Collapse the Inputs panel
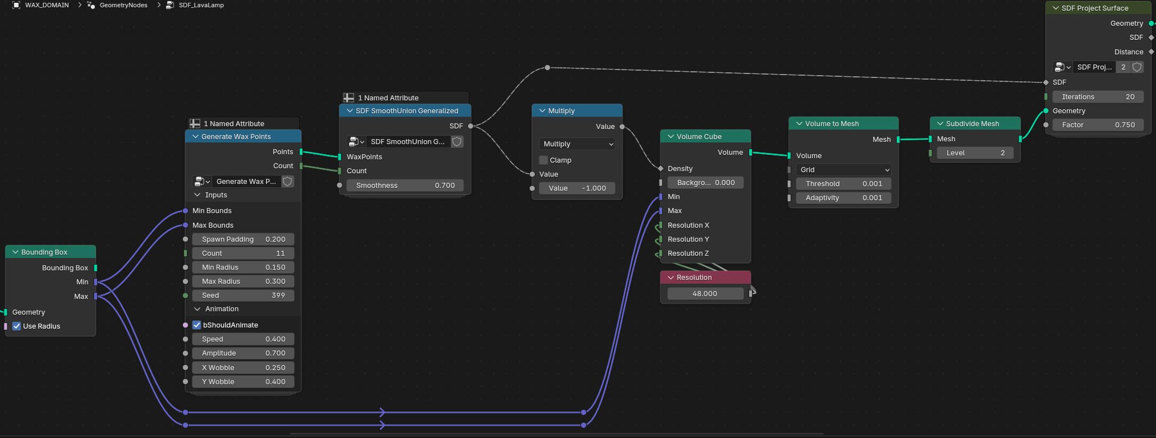This screenshot has width=1156, height=438. (198, 195)
